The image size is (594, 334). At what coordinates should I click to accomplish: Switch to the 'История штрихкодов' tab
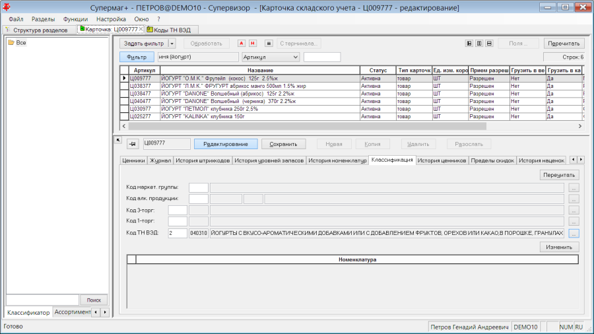click(x=203, y=160)
